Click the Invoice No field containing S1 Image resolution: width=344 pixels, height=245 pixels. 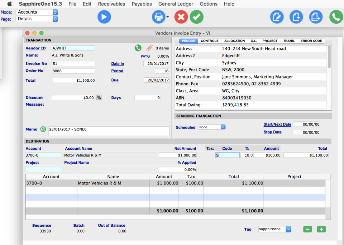73,64
